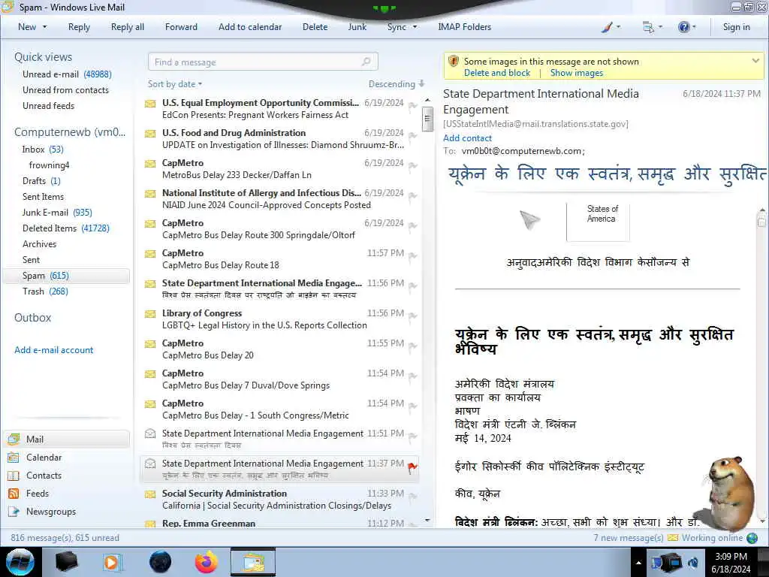The image size is (769, 577).
Task: Toggle flag on Library of Congress message
Action: [x=412, y=316]
